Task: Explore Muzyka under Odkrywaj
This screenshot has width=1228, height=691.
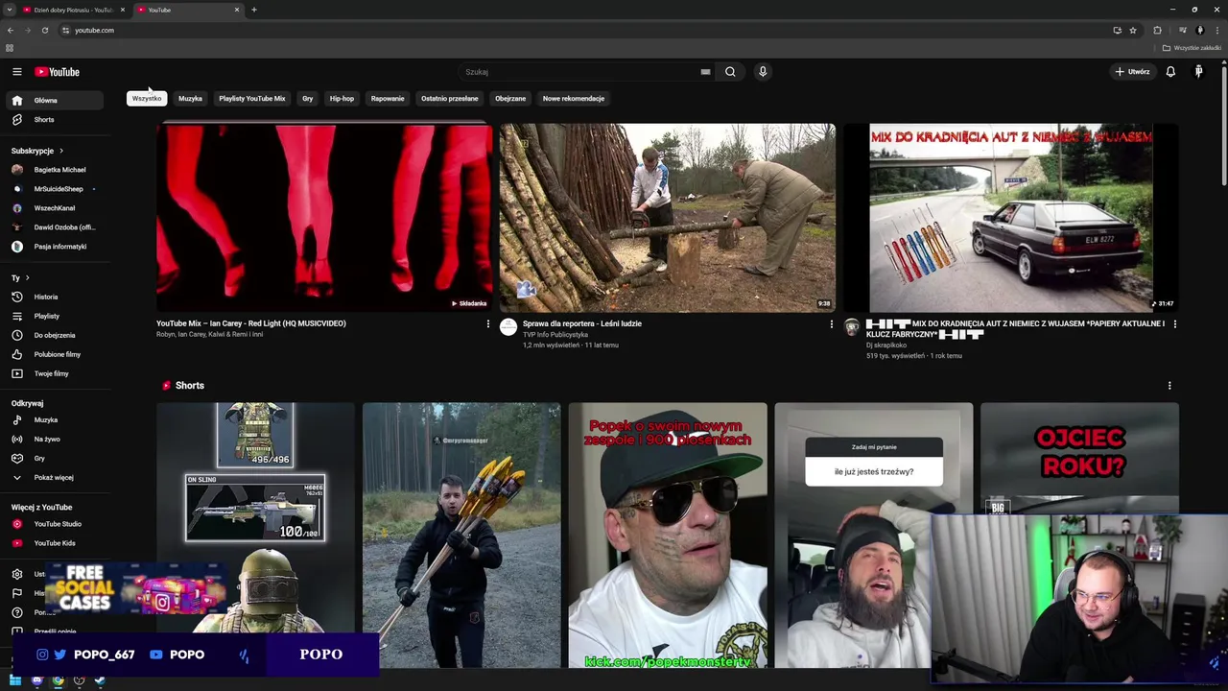Action: click(54, 419)
